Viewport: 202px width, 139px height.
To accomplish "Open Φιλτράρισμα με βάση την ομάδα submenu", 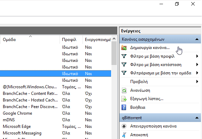I will 161,73.
